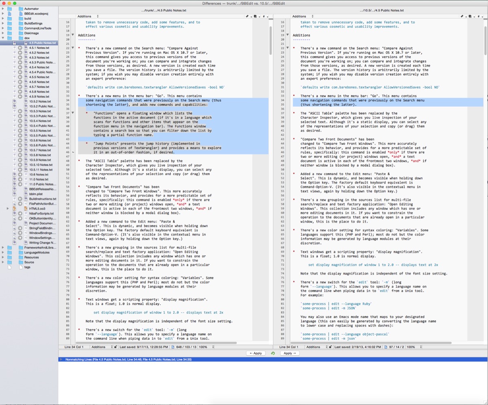Click the BBEdit.xcodeproj file icon
The width and height of the screenshot is (488, 405).
click(20, 13)
